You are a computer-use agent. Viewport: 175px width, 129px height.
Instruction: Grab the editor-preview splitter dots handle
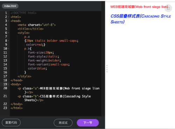point(107,69)
